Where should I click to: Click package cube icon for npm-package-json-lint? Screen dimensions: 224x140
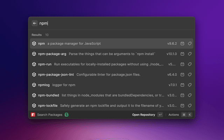click(34, 75)
